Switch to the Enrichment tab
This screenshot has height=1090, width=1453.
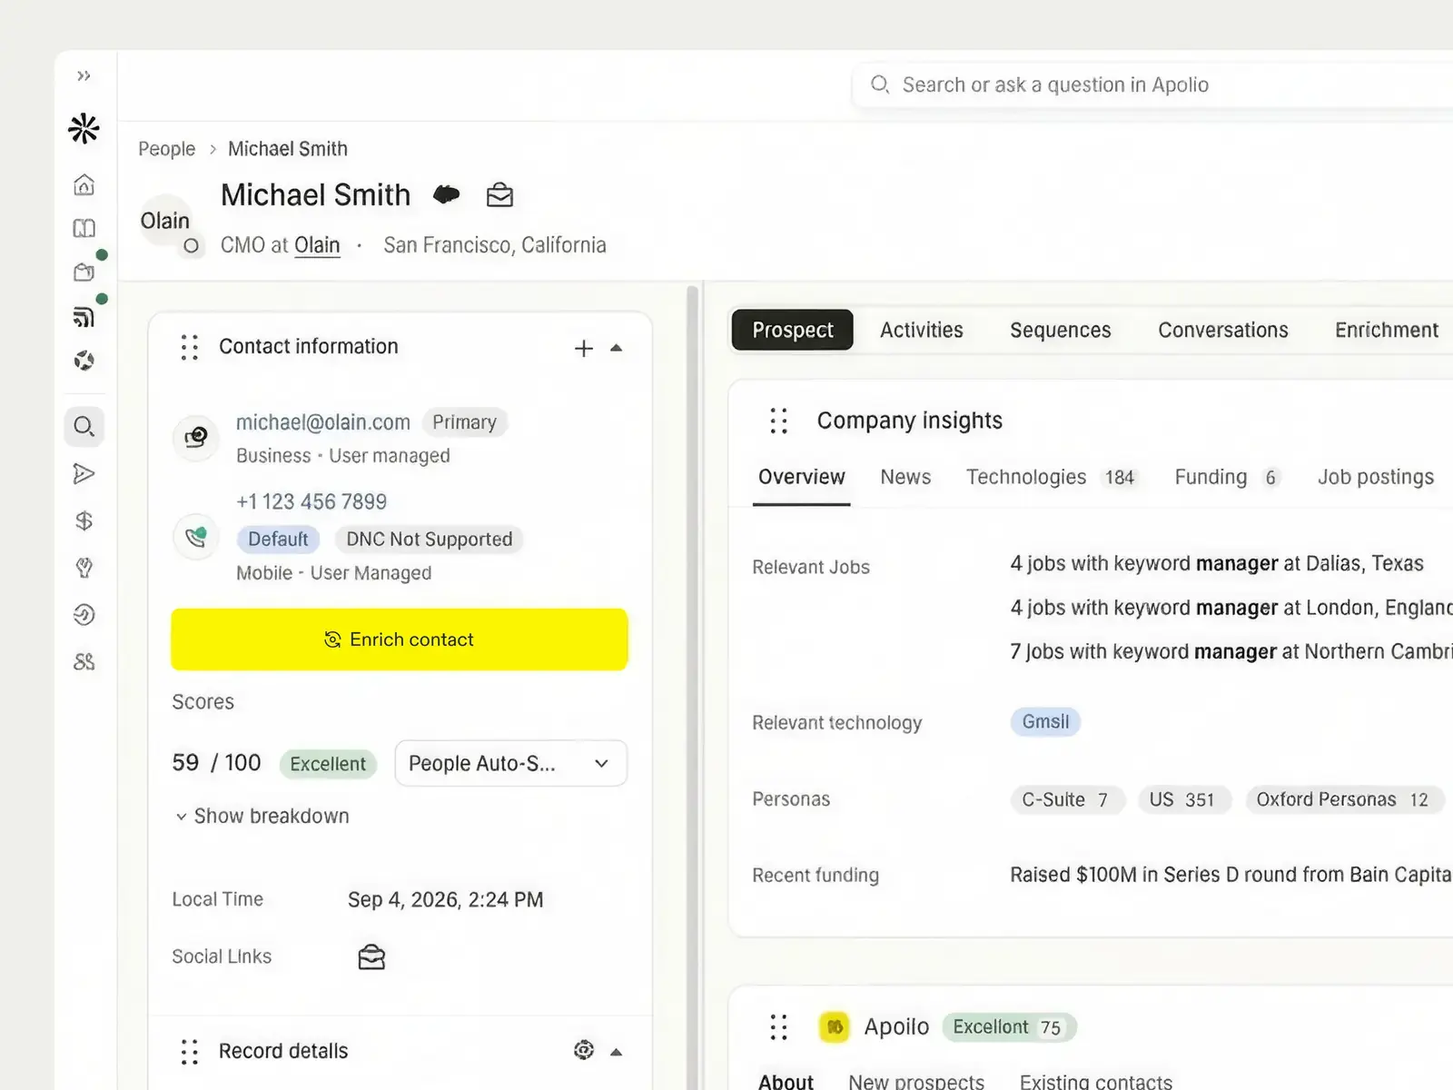click(x=1387, y=330)
